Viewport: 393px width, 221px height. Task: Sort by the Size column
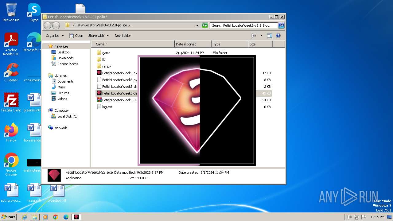coord(260,44)
